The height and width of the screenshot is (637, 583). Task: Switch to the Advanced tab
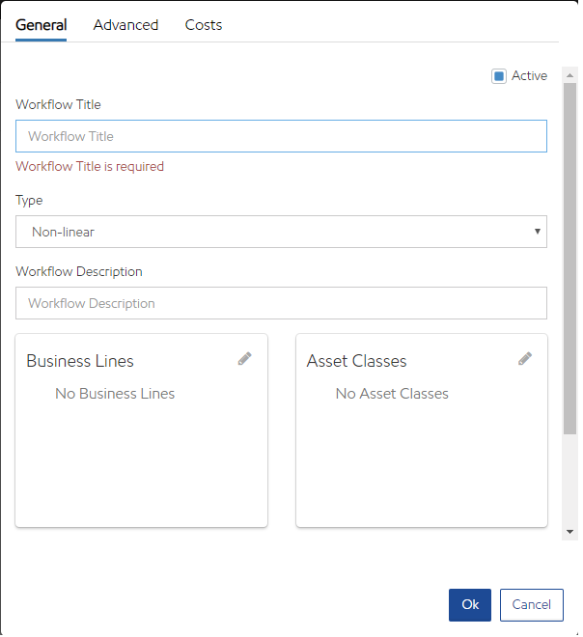tap(125, 25)
